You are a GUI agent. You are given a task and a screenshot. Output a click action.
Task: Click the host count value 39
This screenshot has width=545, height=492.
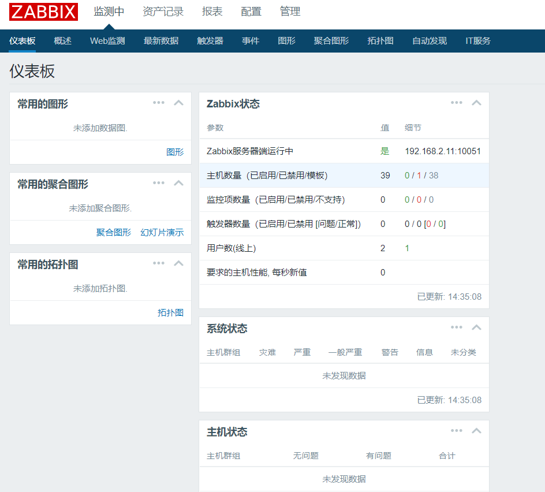click(385, 176)
